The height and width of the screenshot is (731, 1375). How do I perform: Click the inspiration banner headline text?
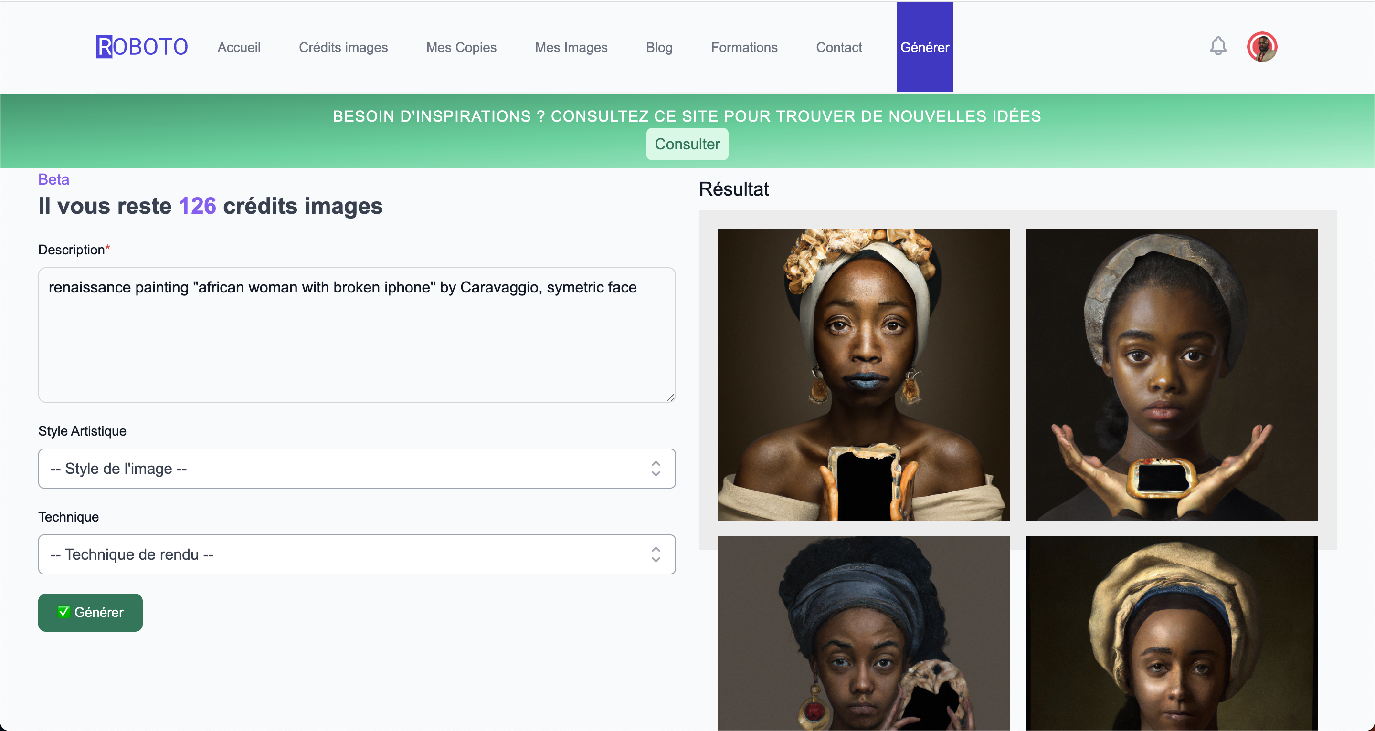(687, 116)
